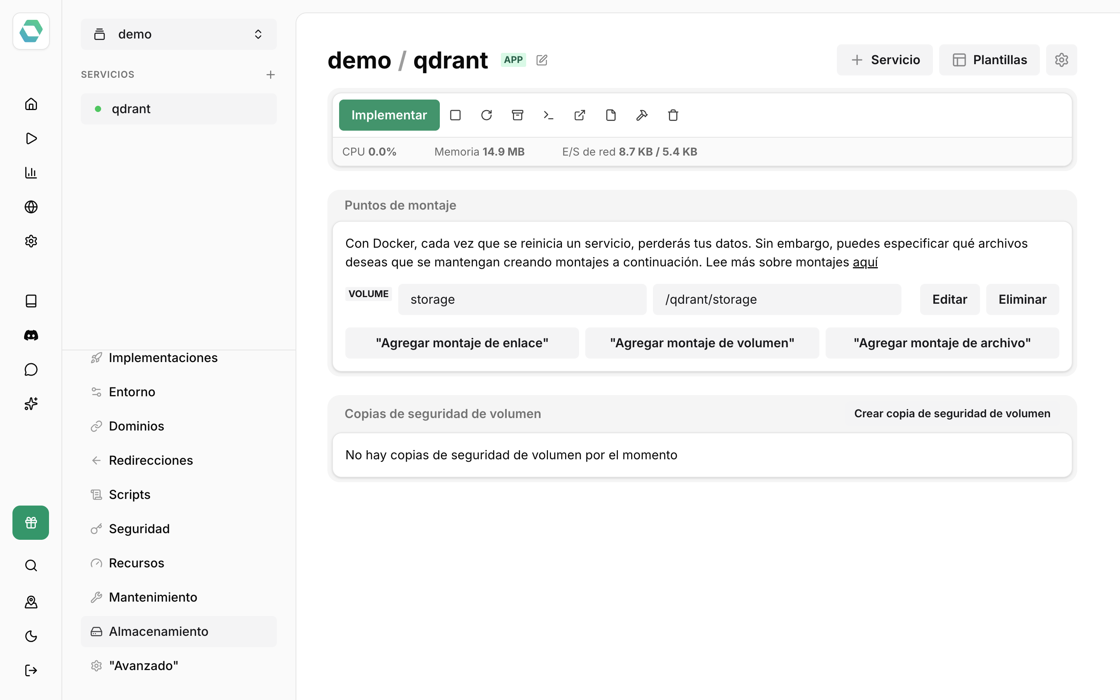
Task: Open the Discord community icon
Action: (x=31, y=335)
